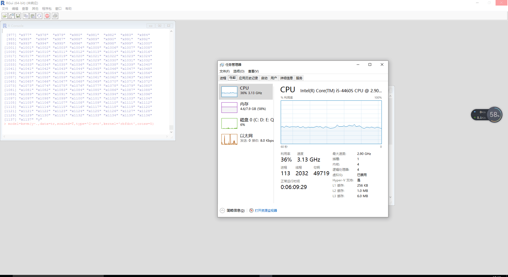
Task: Stop the current computation with the red STOP icon
Action: point(47,16)
